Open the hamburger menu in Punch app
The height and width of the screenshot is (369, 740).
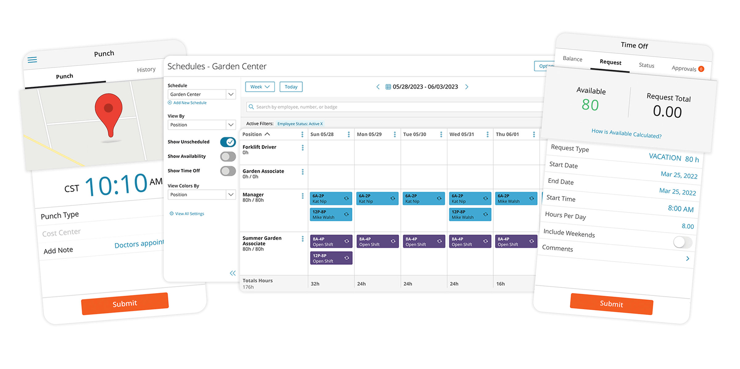[32, 60]
